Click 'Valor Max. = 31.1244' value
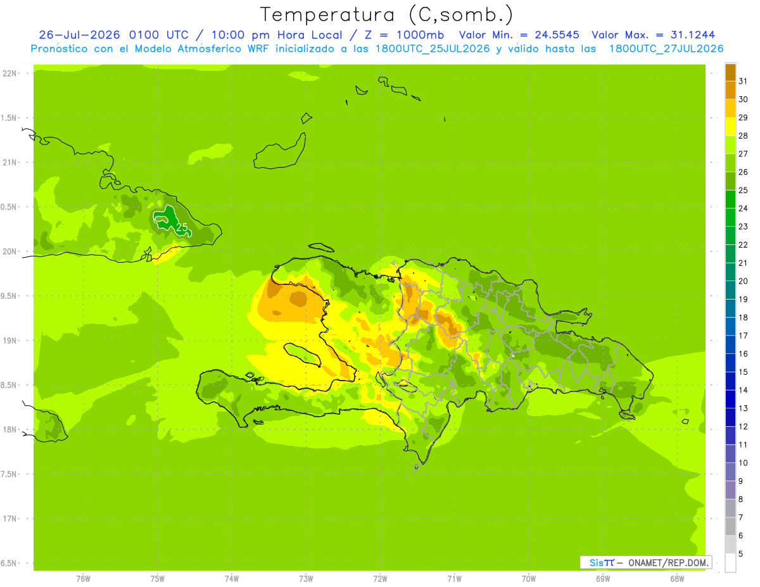The image size is (760, 587). [x=654, y=35]
